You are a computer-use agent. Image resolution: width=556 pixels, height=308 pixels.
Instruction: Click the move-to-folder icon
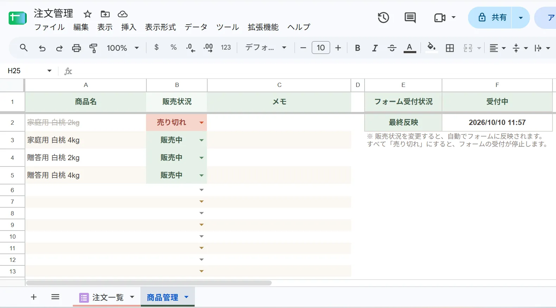click(105, 14)
